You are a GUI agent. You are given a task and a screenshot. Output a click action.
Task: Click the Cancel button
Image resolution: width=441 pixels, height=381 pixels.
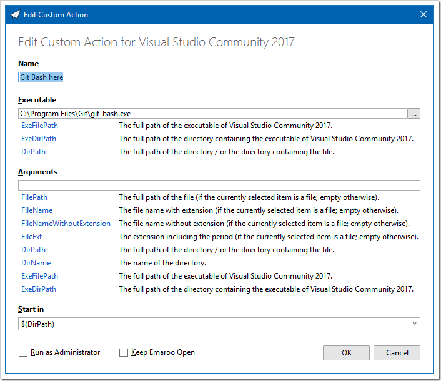click(397, 353)
